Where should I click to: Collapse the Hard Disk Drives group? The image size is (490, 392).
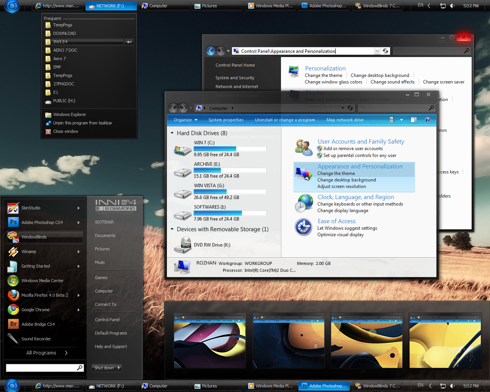tap(172, 133)
